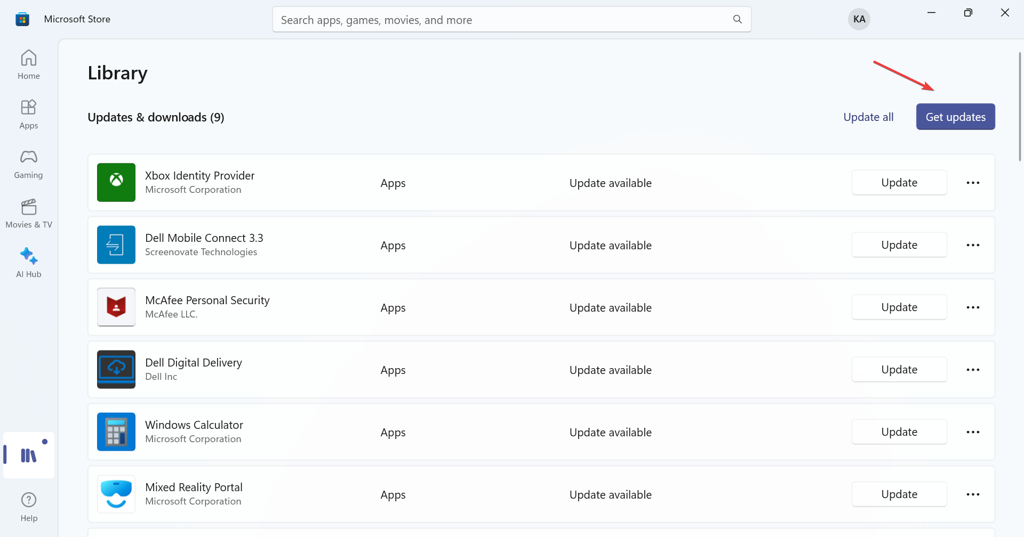Open more options for Dell Mobile Connect
Screen dimensions: 1024x537
click(973, 245)
